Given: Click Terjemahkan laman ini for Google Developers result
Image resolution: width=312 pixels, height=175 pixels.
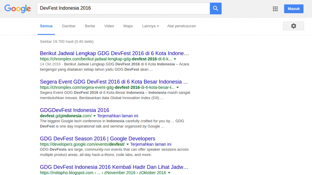Looking at the screenshot, I should 151,144.
